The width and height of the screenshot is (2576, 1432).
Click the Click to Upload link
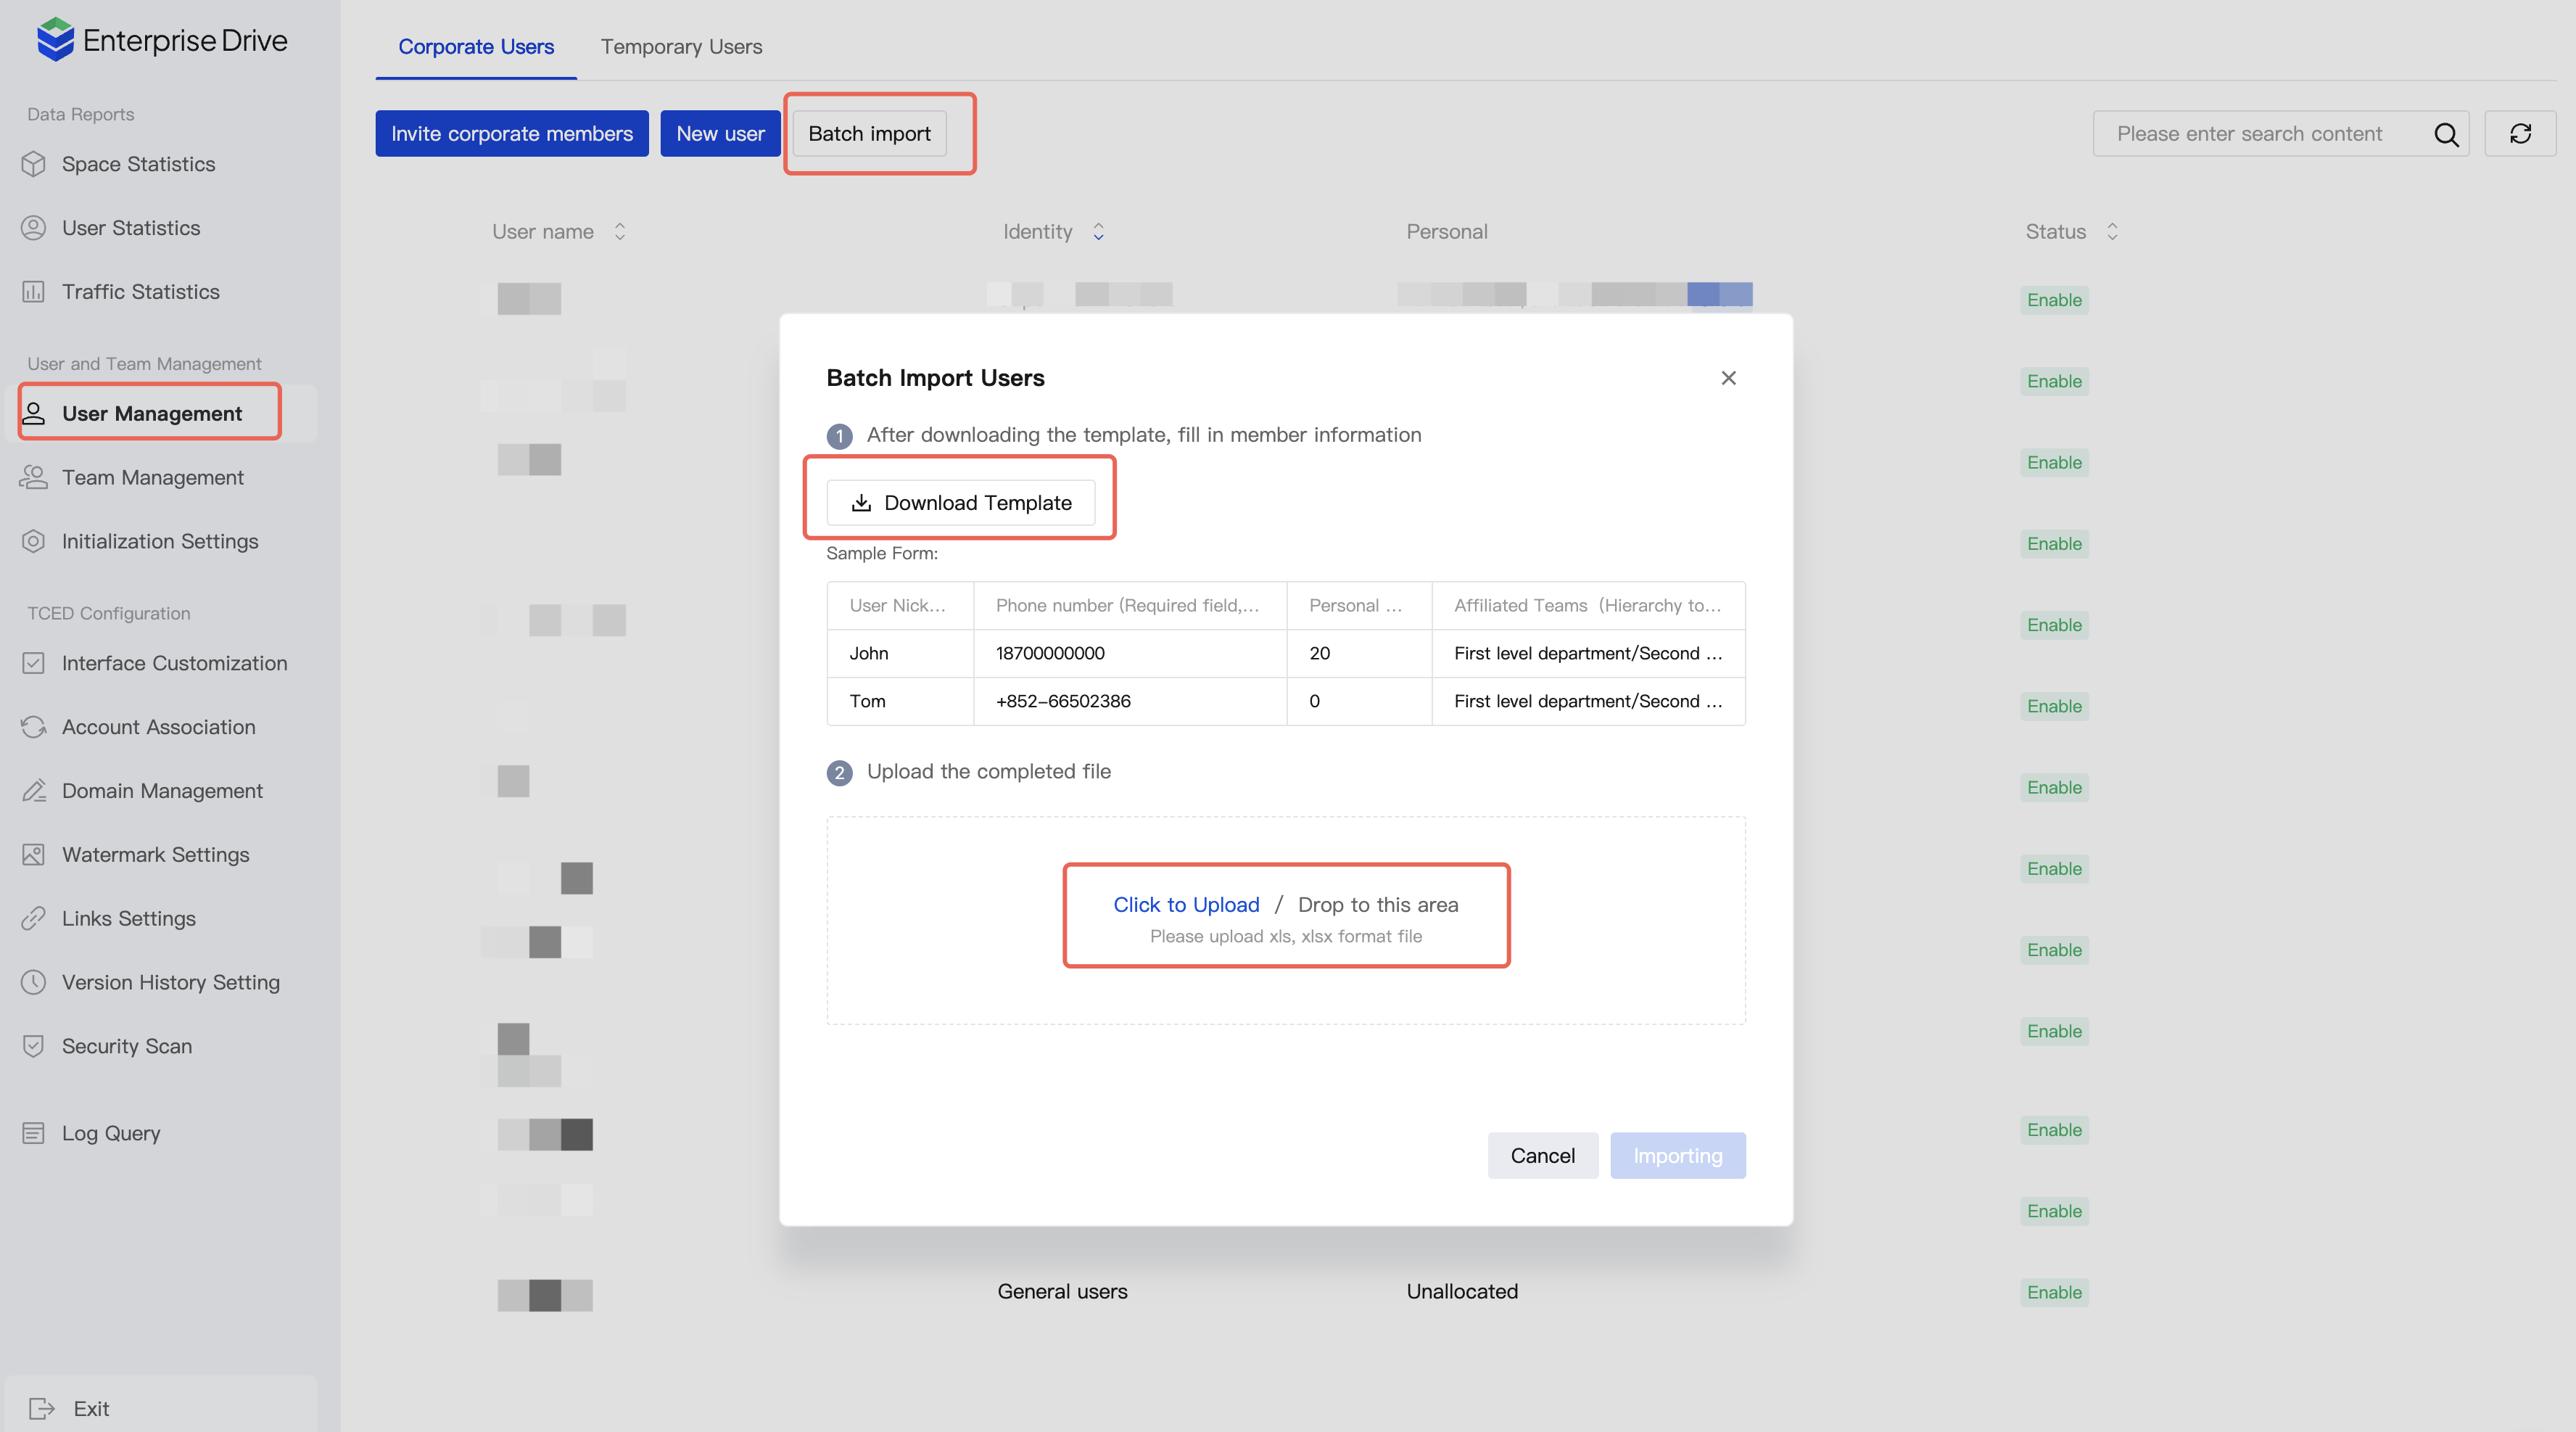(1186, 905)
